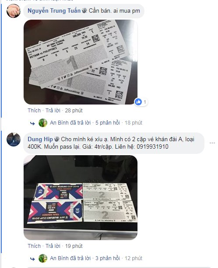Open Nguyễn Trung Tuấn's profile avatar
Image resolution: width=218 pixels, height=268 pixels.
(x=14, y=11)
